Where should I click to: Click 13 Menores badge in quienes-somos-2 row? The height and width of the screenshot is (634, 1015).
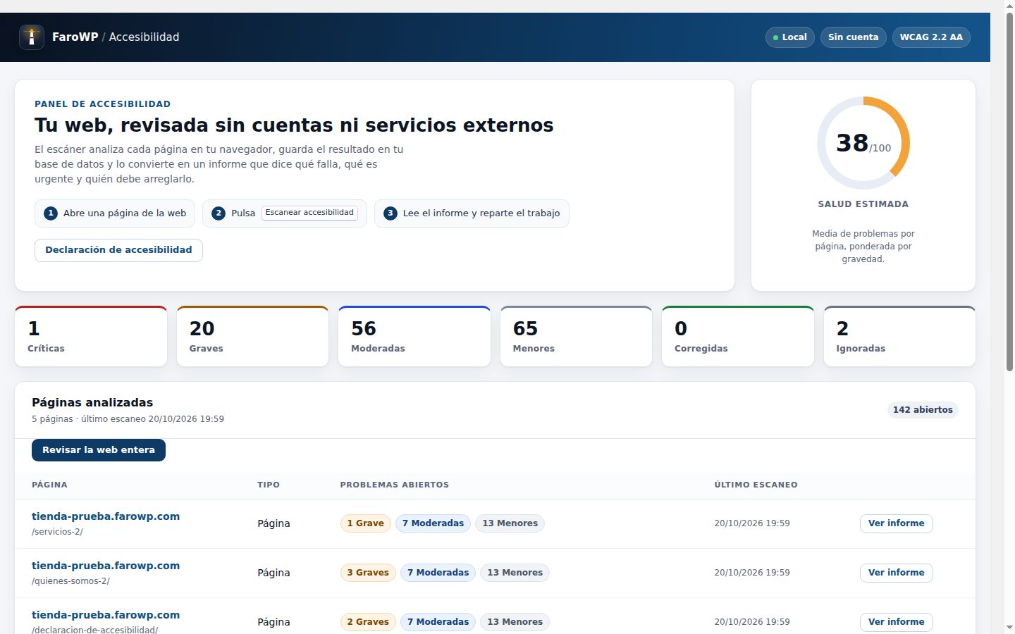click(515, 573)
